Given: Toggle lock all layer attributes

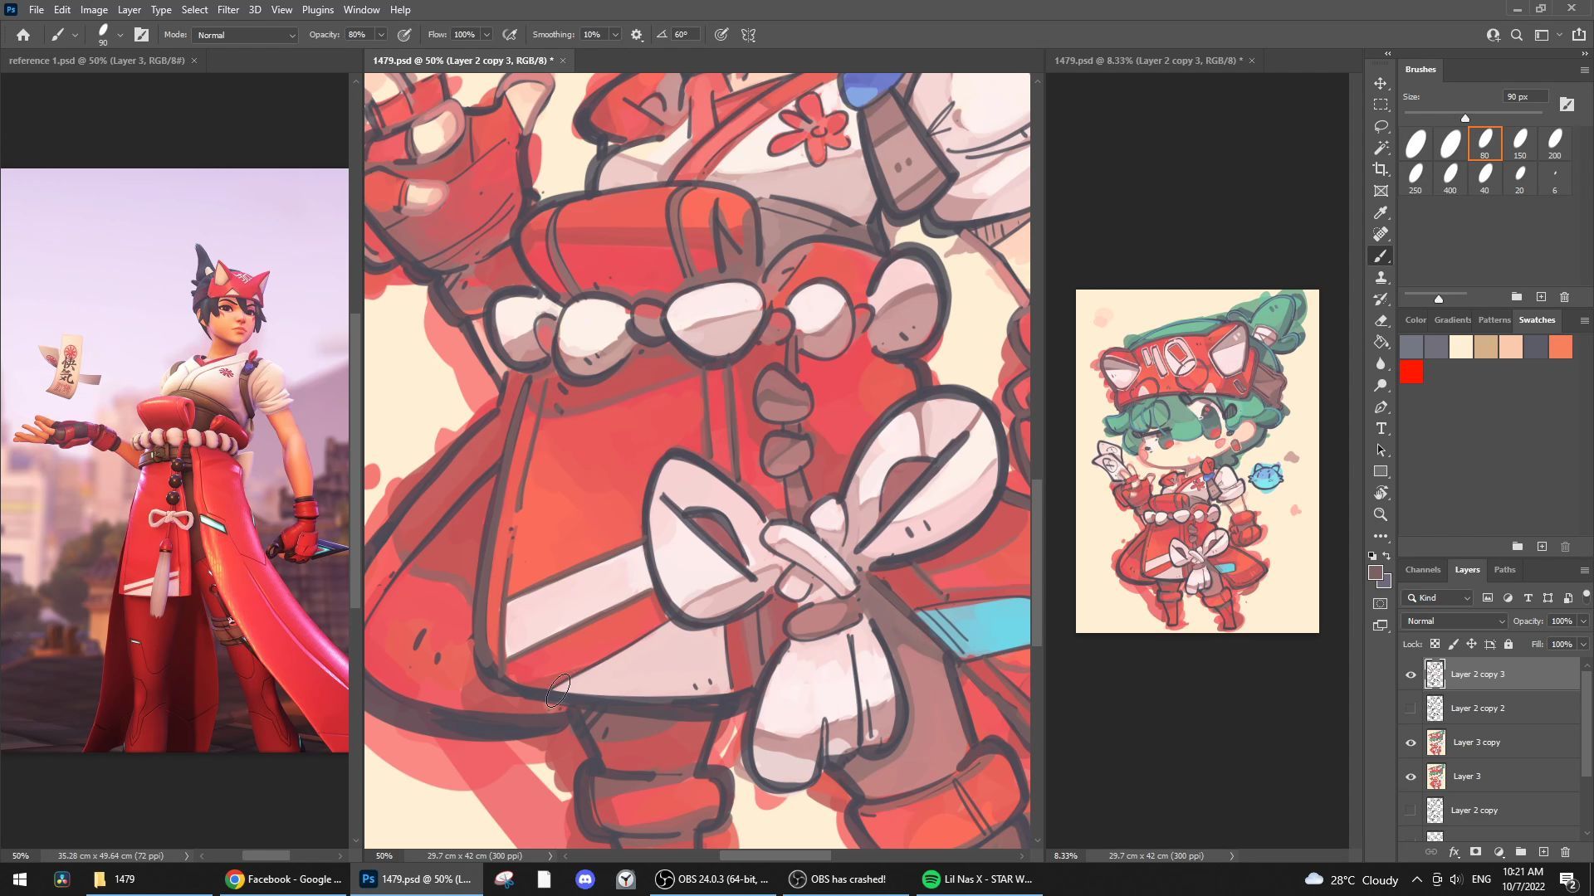Looking at the screenshot, I should coord(1508,645).
